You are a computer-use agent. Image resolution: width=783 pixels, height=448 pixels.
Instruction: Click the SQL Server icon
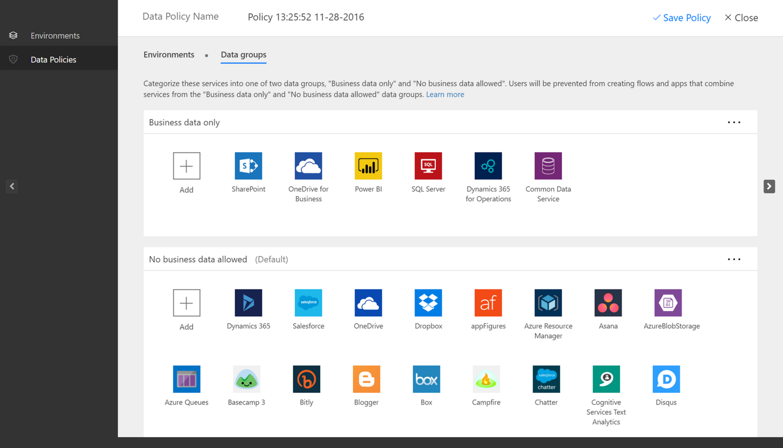tap(427, 166)
